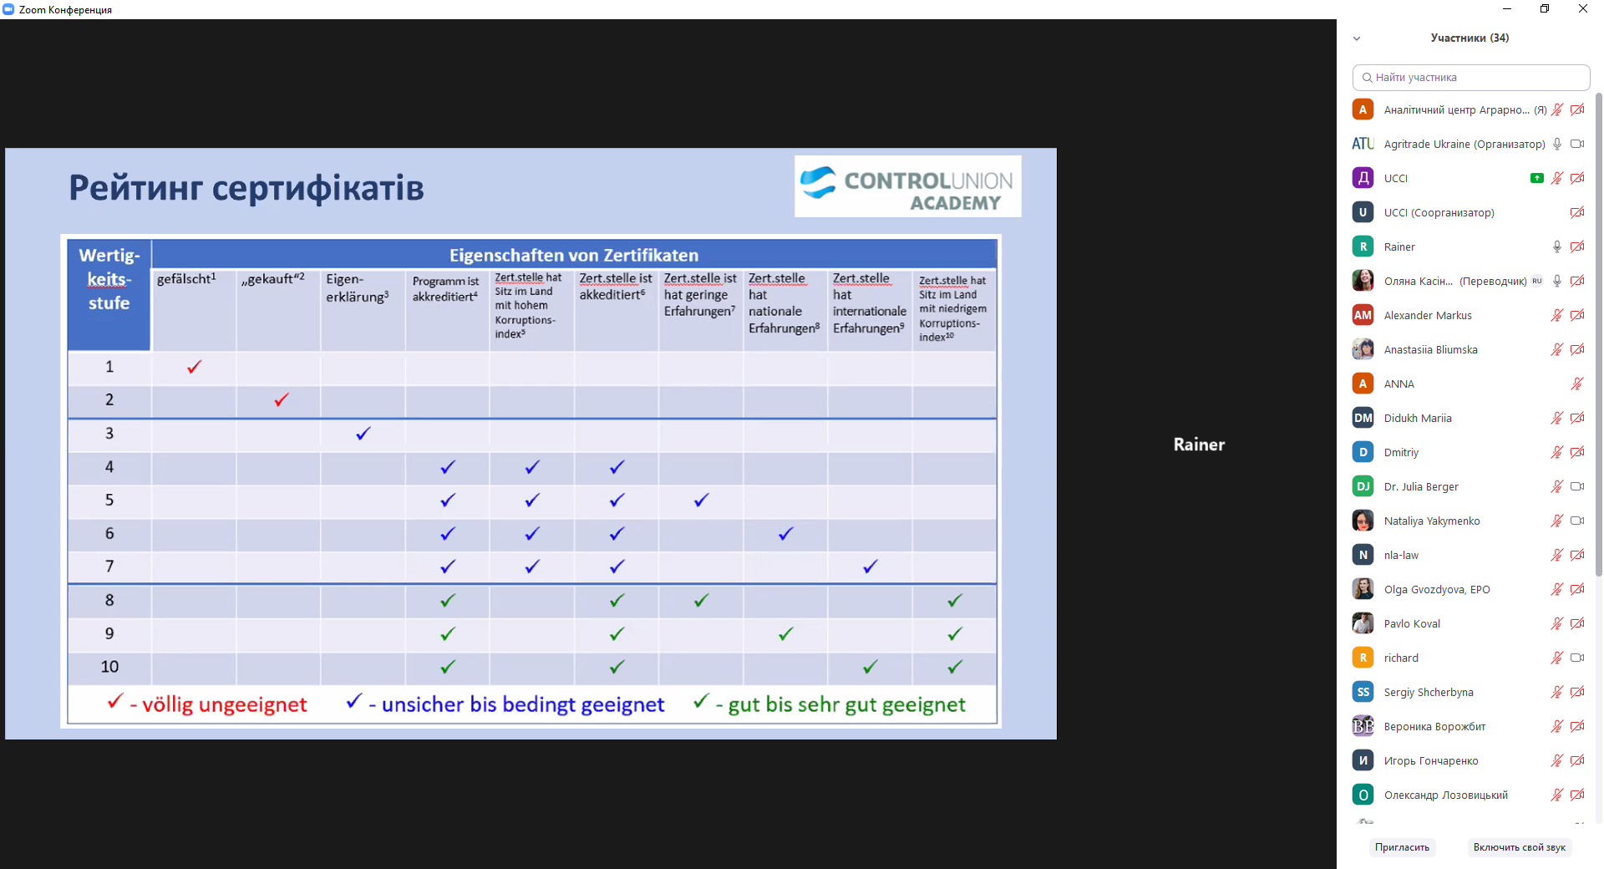
Task: Click the Zoom app icon in title bar
Action: [8, 9]
